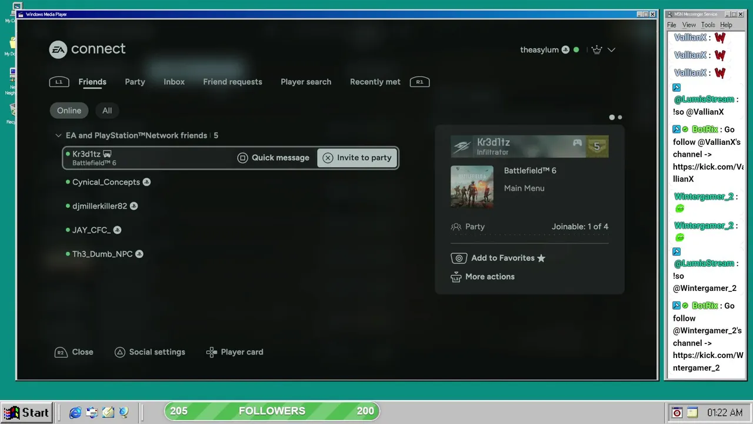Open Help menu in MSN Messenger
Image resolution: width=753 pixels, height=424 pixels.
pyautogui.click(x=727, y=25)
